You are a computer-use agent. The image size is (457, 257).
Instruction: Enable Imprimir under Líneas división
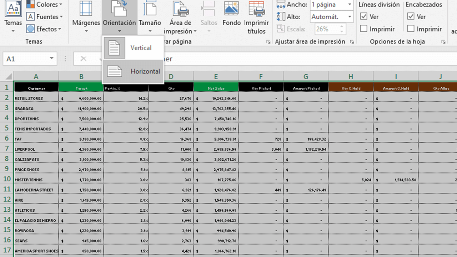pyautogui.click(x=363, y=29)
